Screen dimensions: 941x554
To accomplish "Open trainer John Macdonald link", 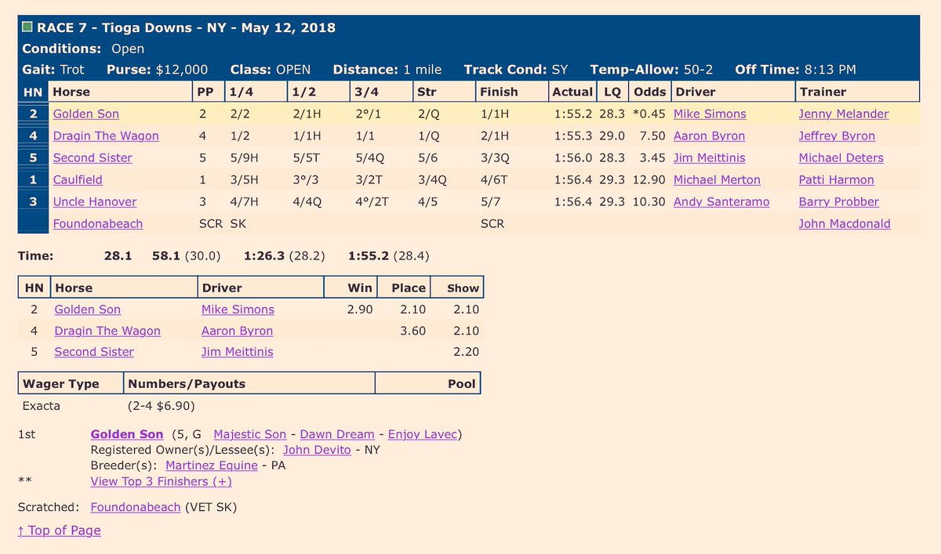I will point(845,223).
